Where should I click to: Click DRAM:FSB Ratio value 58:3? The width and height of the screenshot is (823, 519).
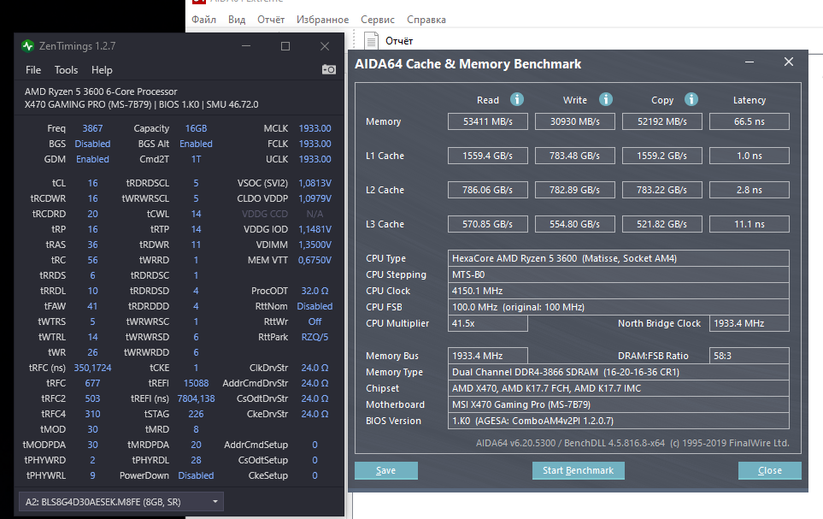point(749,356)
